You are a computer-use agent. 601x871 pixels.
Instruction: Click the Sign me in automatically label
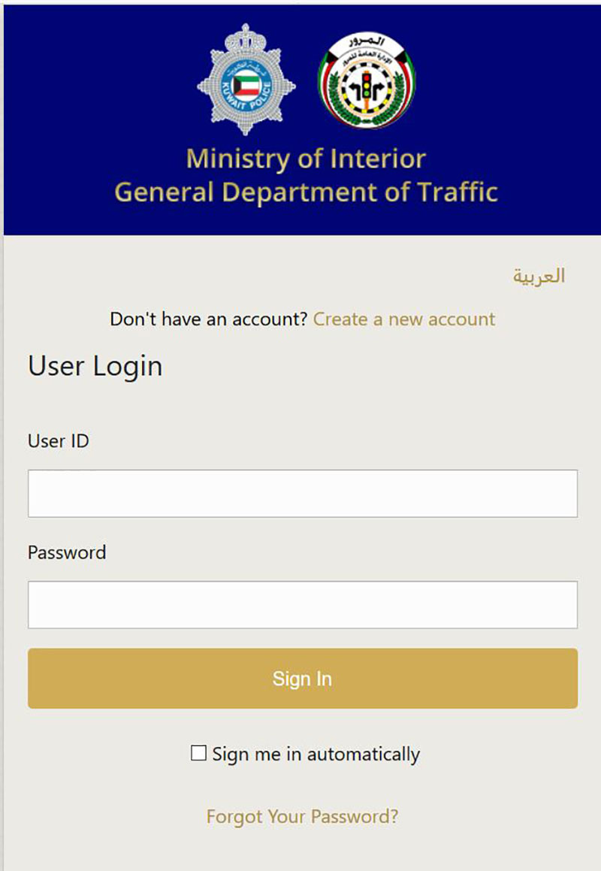(316, 755)
